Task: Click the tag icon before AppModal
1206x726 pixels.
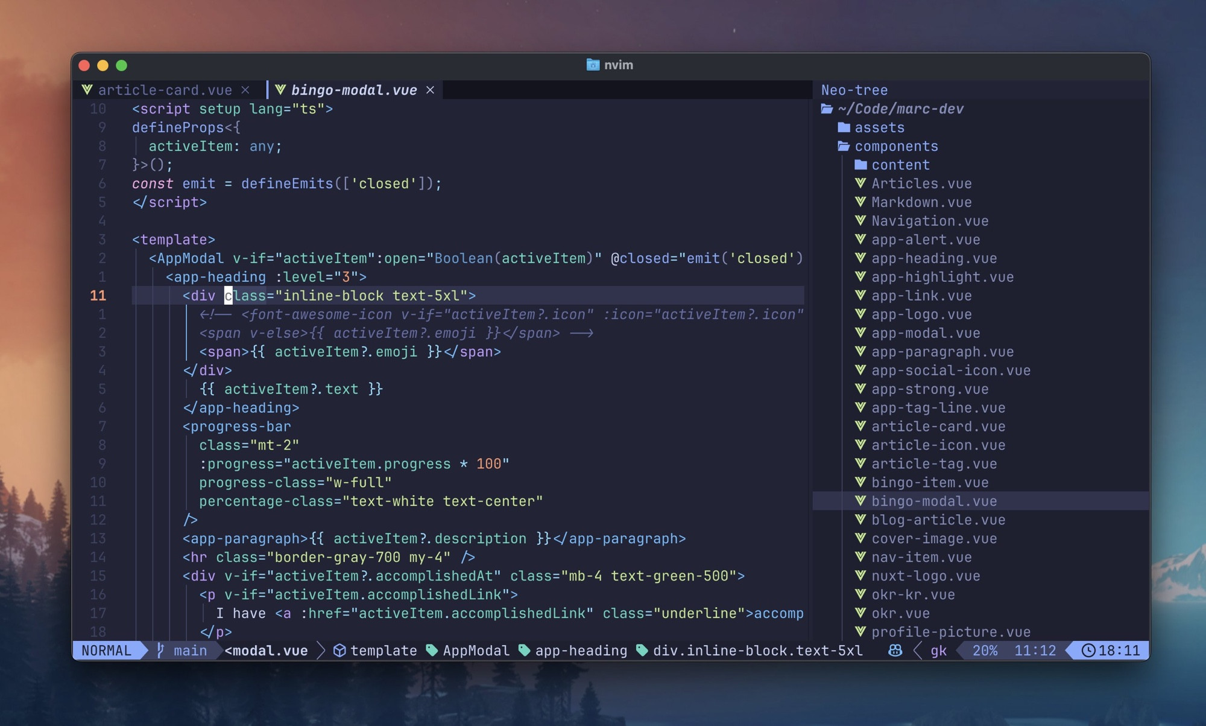Action: click(432, 651)
